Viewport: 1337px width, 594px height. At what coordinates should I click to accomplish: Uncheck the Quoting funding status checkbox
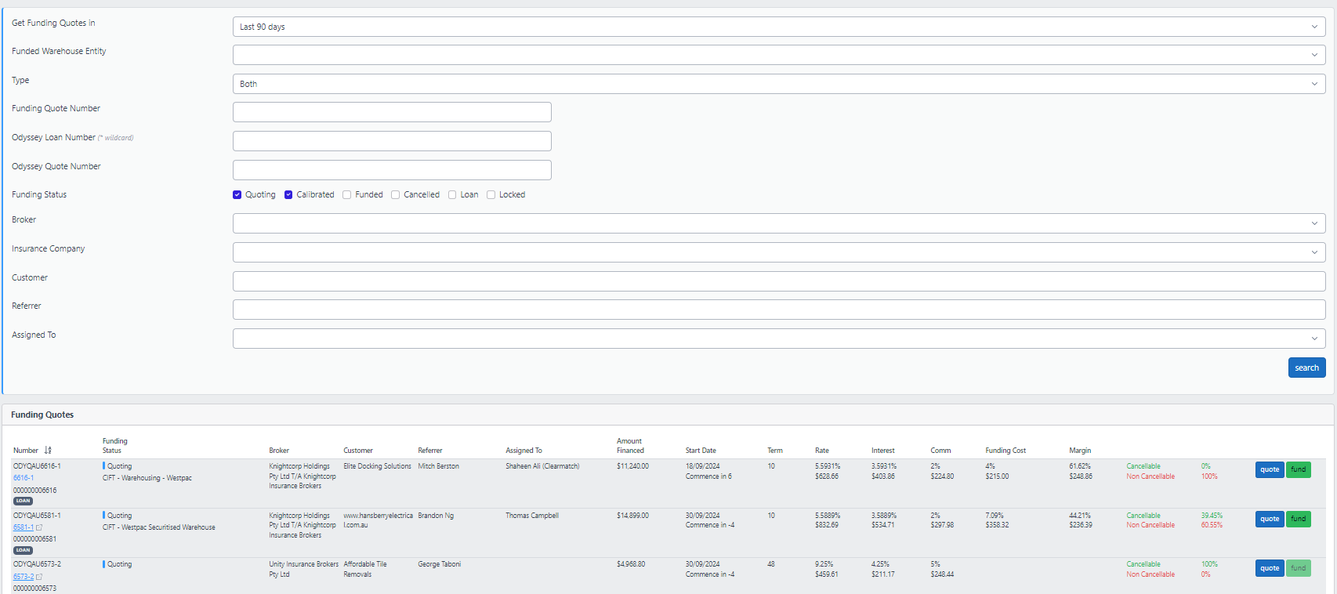coord(237,195)
